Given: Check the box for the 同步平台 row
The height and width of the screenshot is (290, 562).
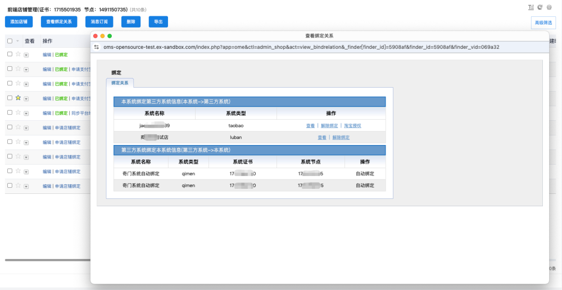Looking at the screenshot, I should [10, 112].
